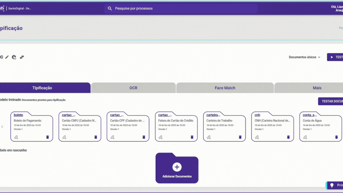Click trash icon on Fatura de Cartão
The width and height of the screenshot is (343, 193).
192,137
